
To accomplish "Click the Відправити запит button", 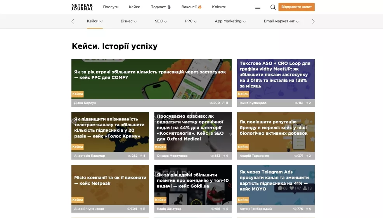I will [296, 7].
